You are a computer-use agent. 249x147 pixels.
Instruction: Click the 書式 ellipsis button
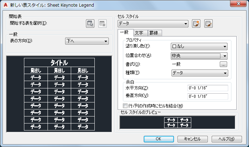223,64
